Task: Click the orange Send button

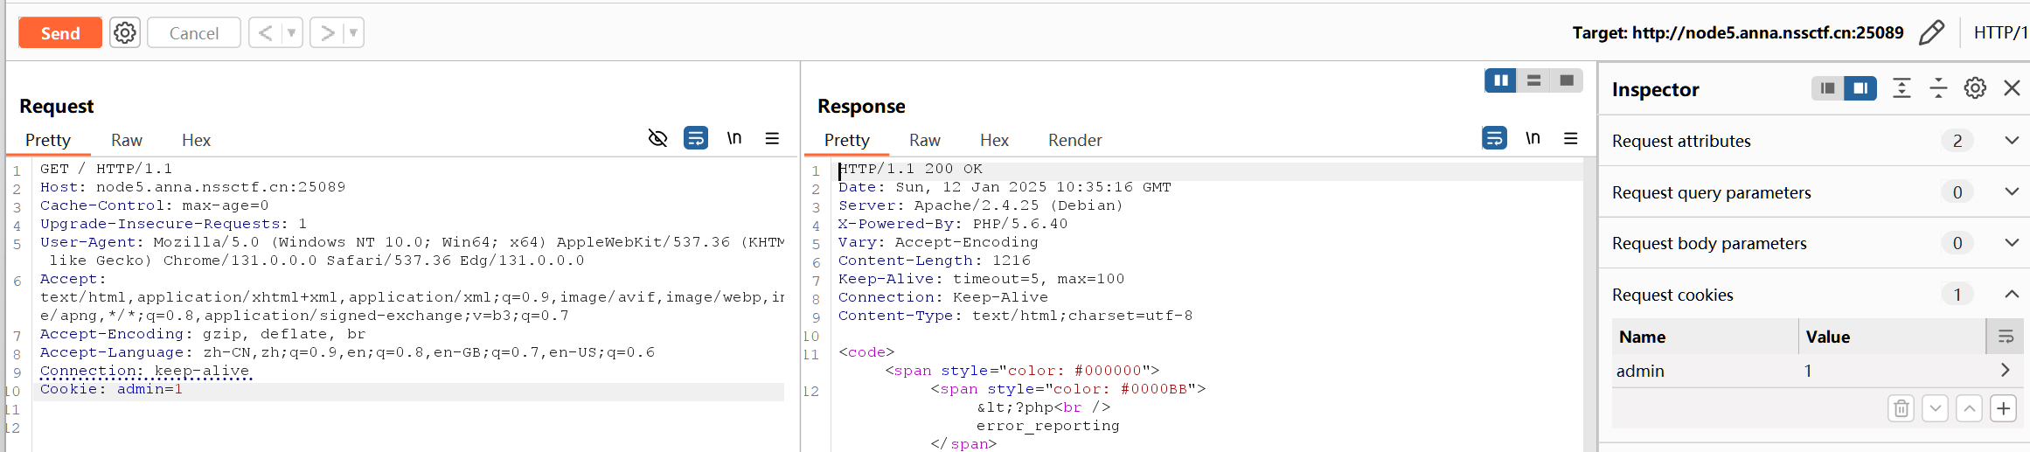Action: coord(59,33)
